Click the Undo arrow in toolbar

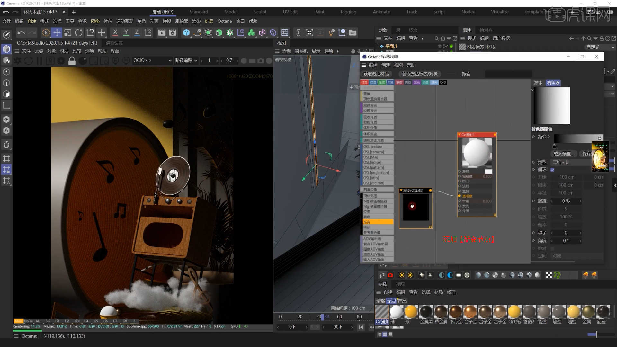pyautogui.click(x=21, y=32)
